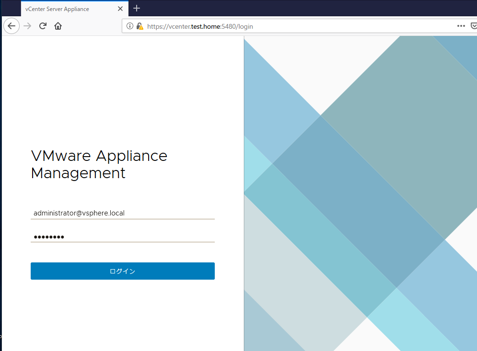Open the page actions three-dot menu
The height and width of the screenshot is (351, 477).
[x=461, y=26]
